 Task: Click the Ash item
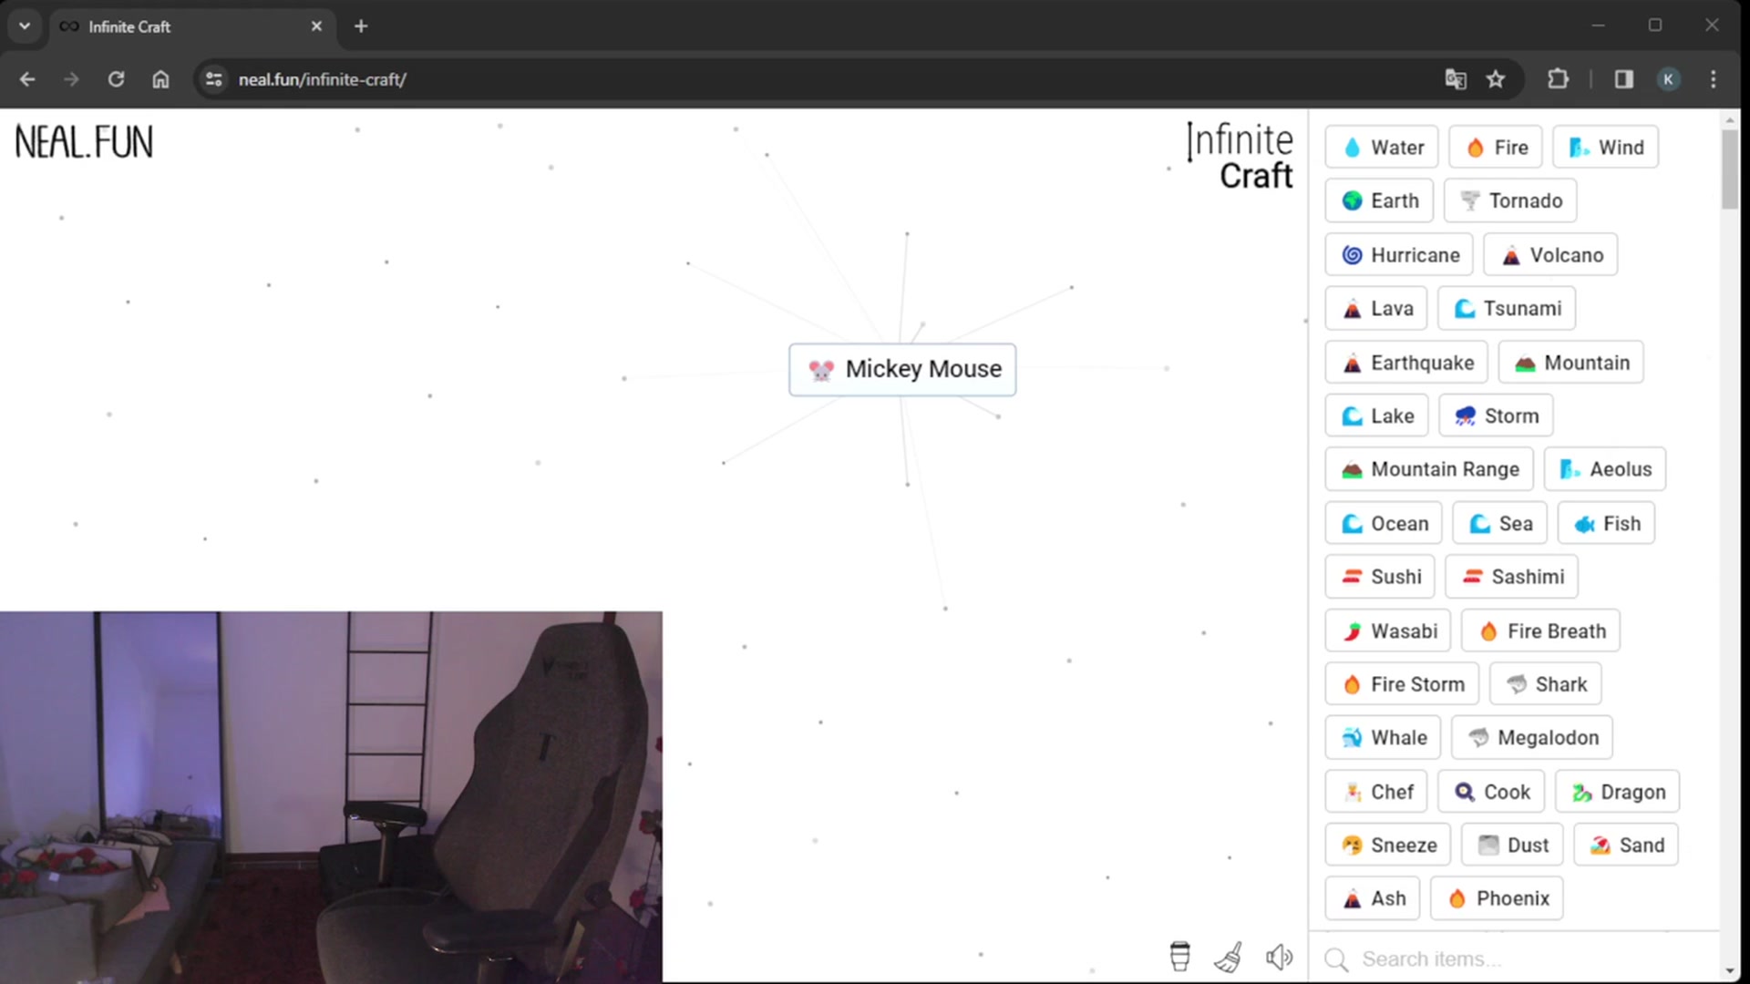coord(1373,898)
